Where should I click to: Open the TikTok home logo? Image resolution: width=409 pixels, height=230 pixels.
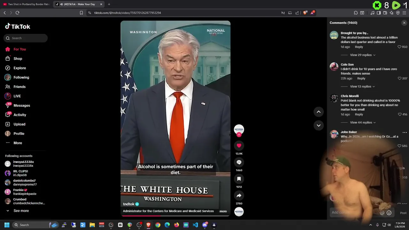pyautogui.click(x=18, y=27)
